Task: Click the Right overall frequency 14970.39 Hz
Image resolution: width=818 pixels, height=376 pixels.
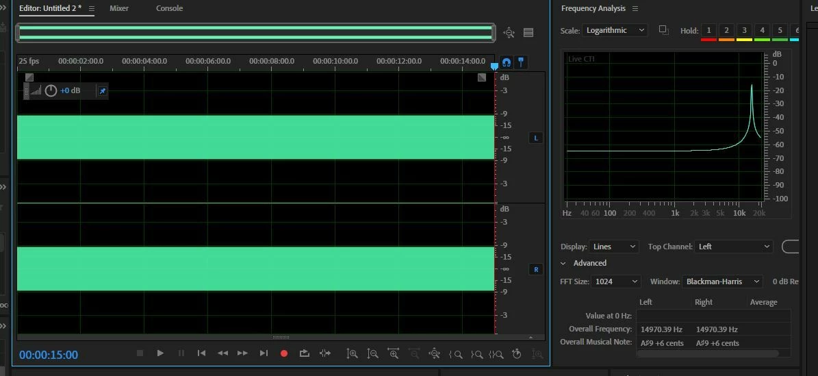Action: pyautogui.click(x=717, y=329)
